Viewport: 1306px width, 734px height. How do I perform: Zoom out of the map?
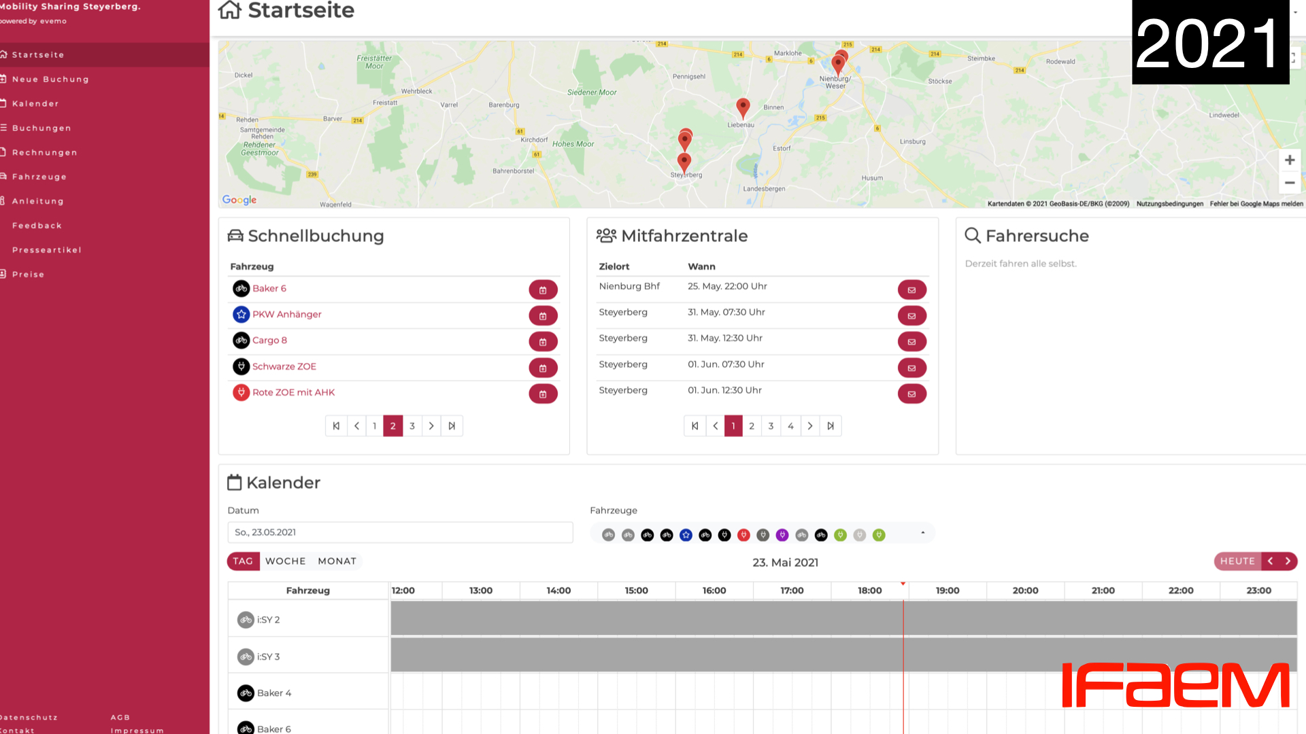pos(1289,183)
